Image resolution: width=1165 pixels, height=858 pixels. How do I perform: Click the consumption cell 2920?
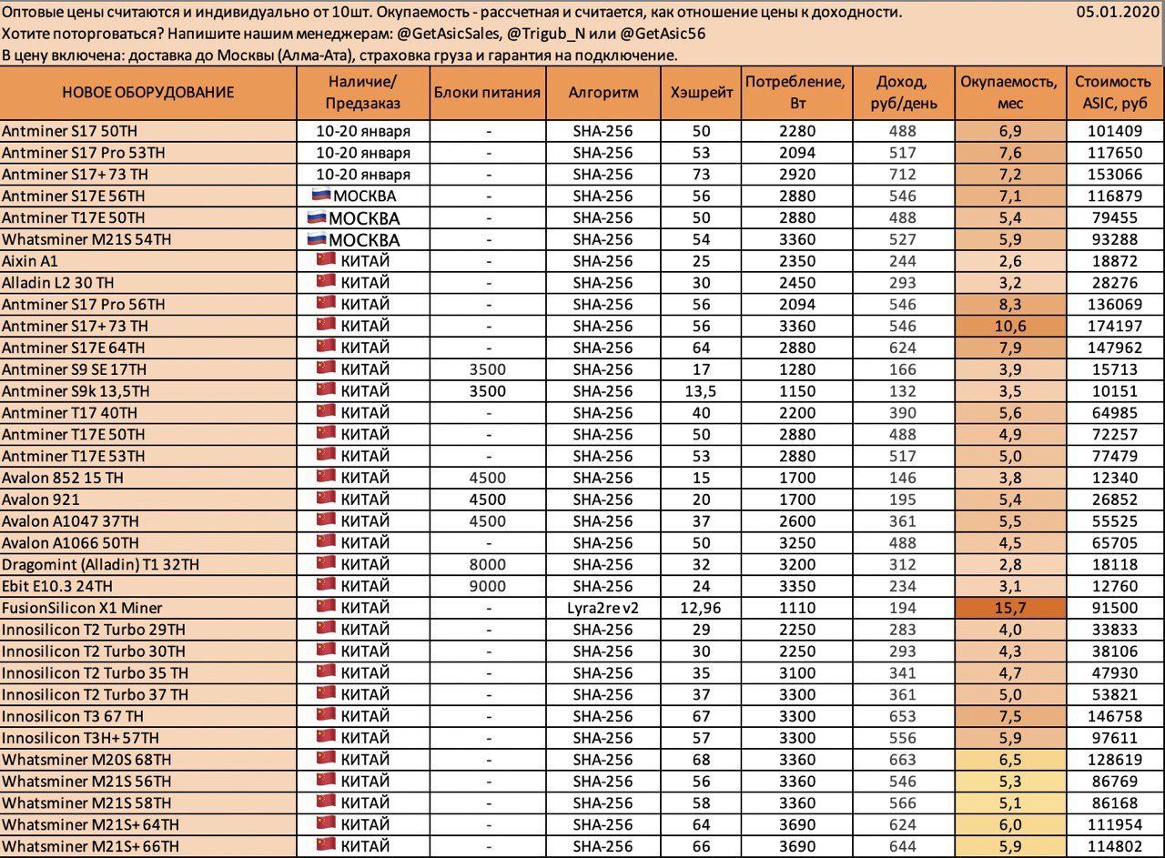click(x=795, y=175)
